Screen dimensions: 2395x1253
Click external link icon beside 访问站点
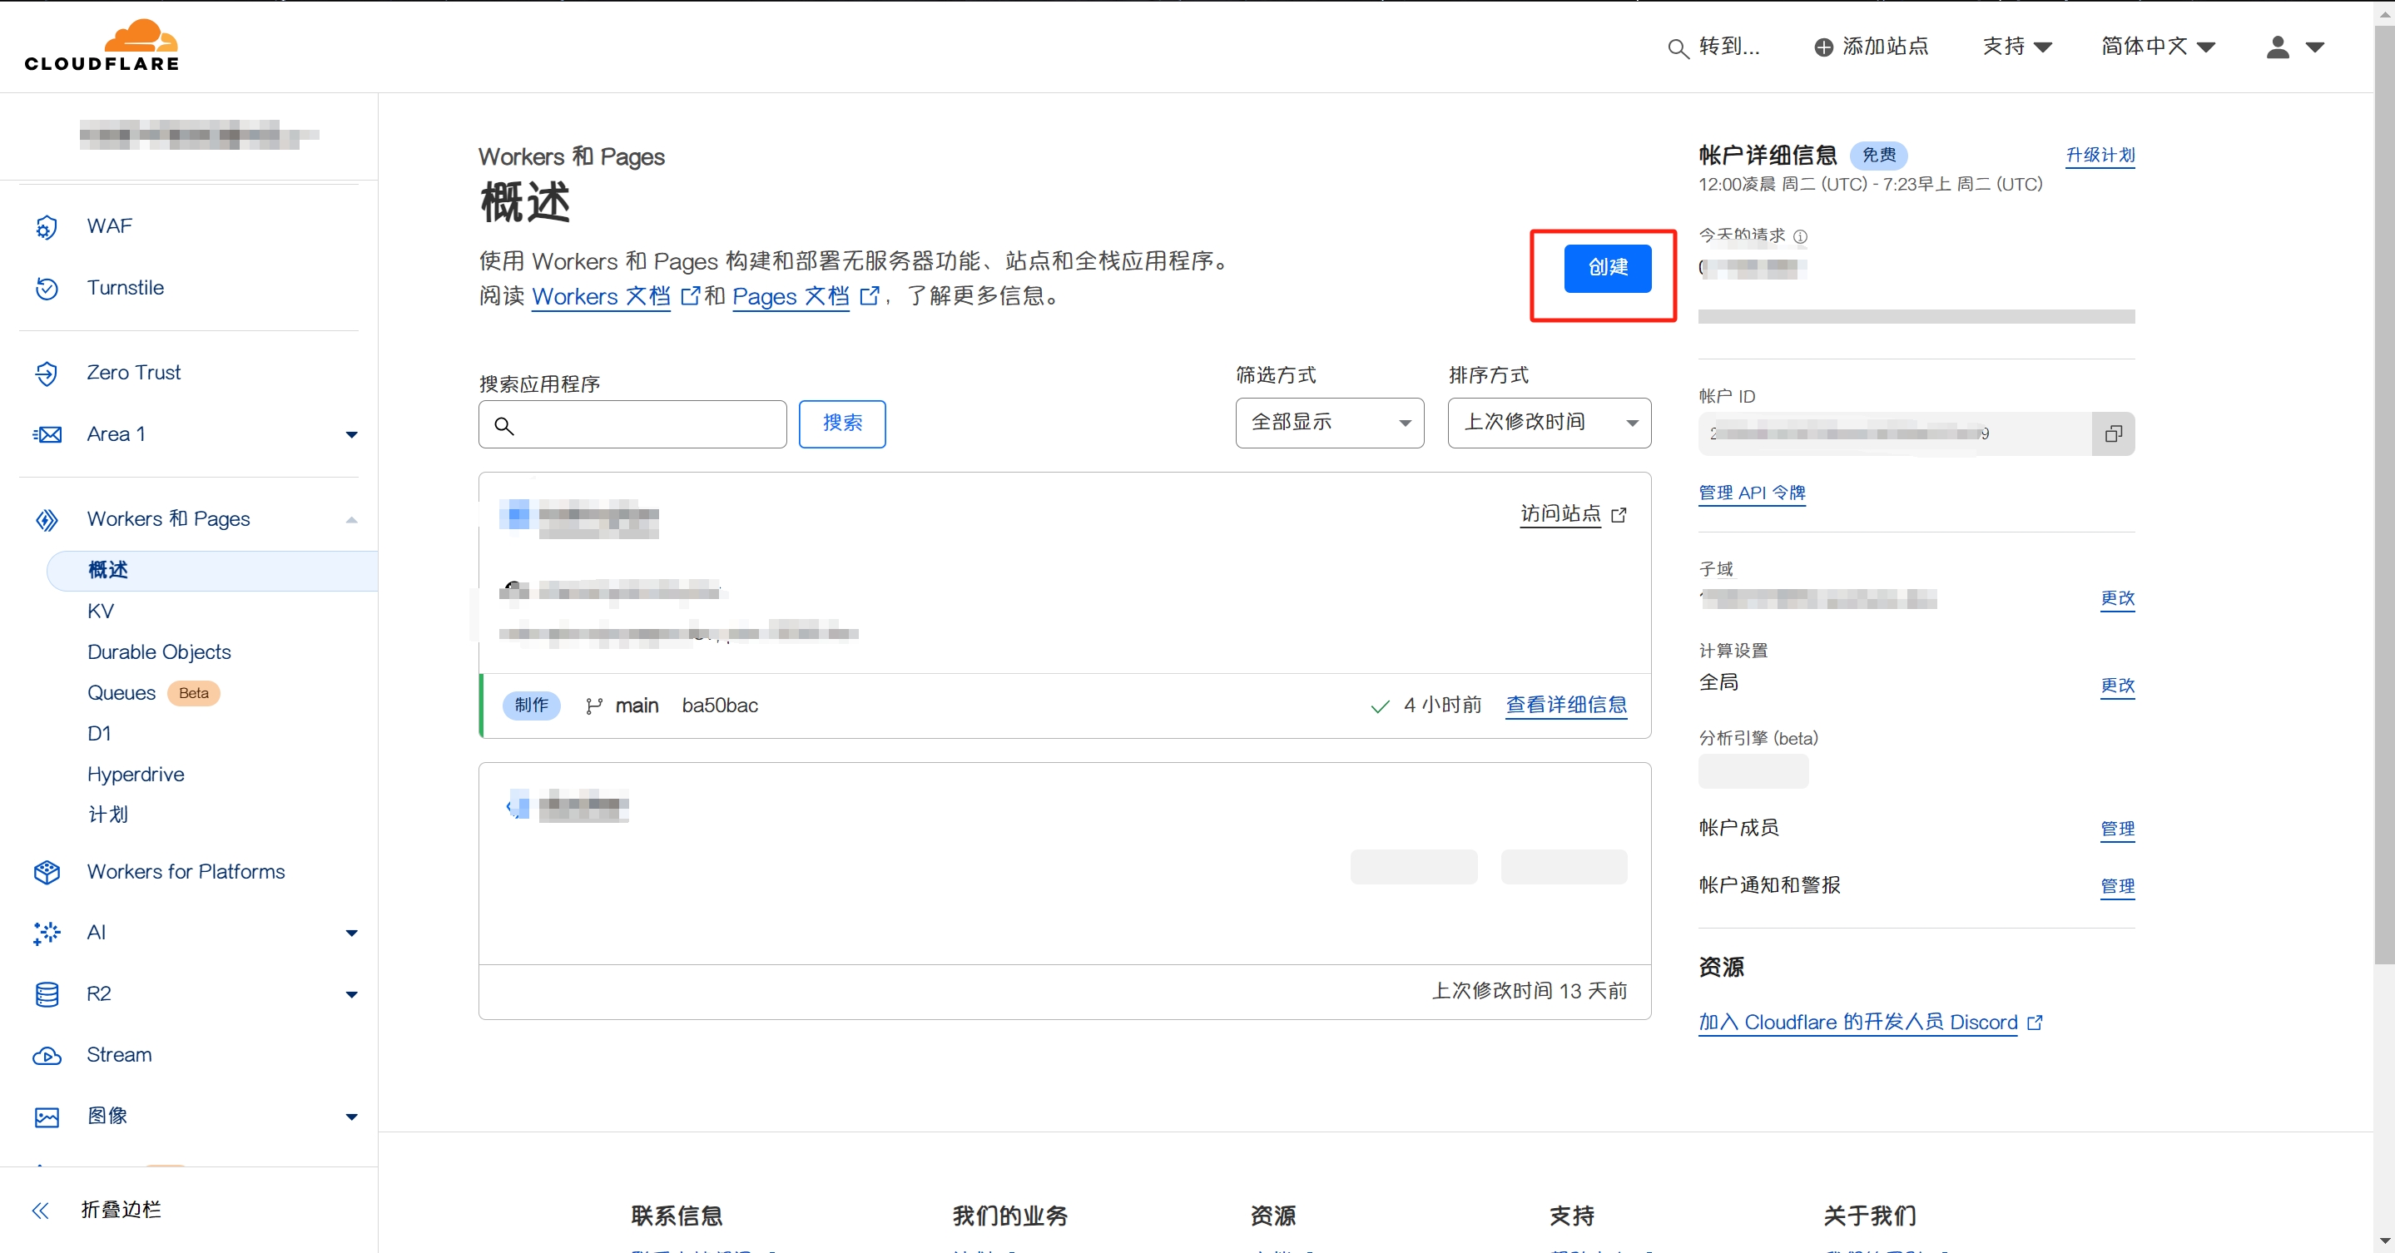point(1619,515)
